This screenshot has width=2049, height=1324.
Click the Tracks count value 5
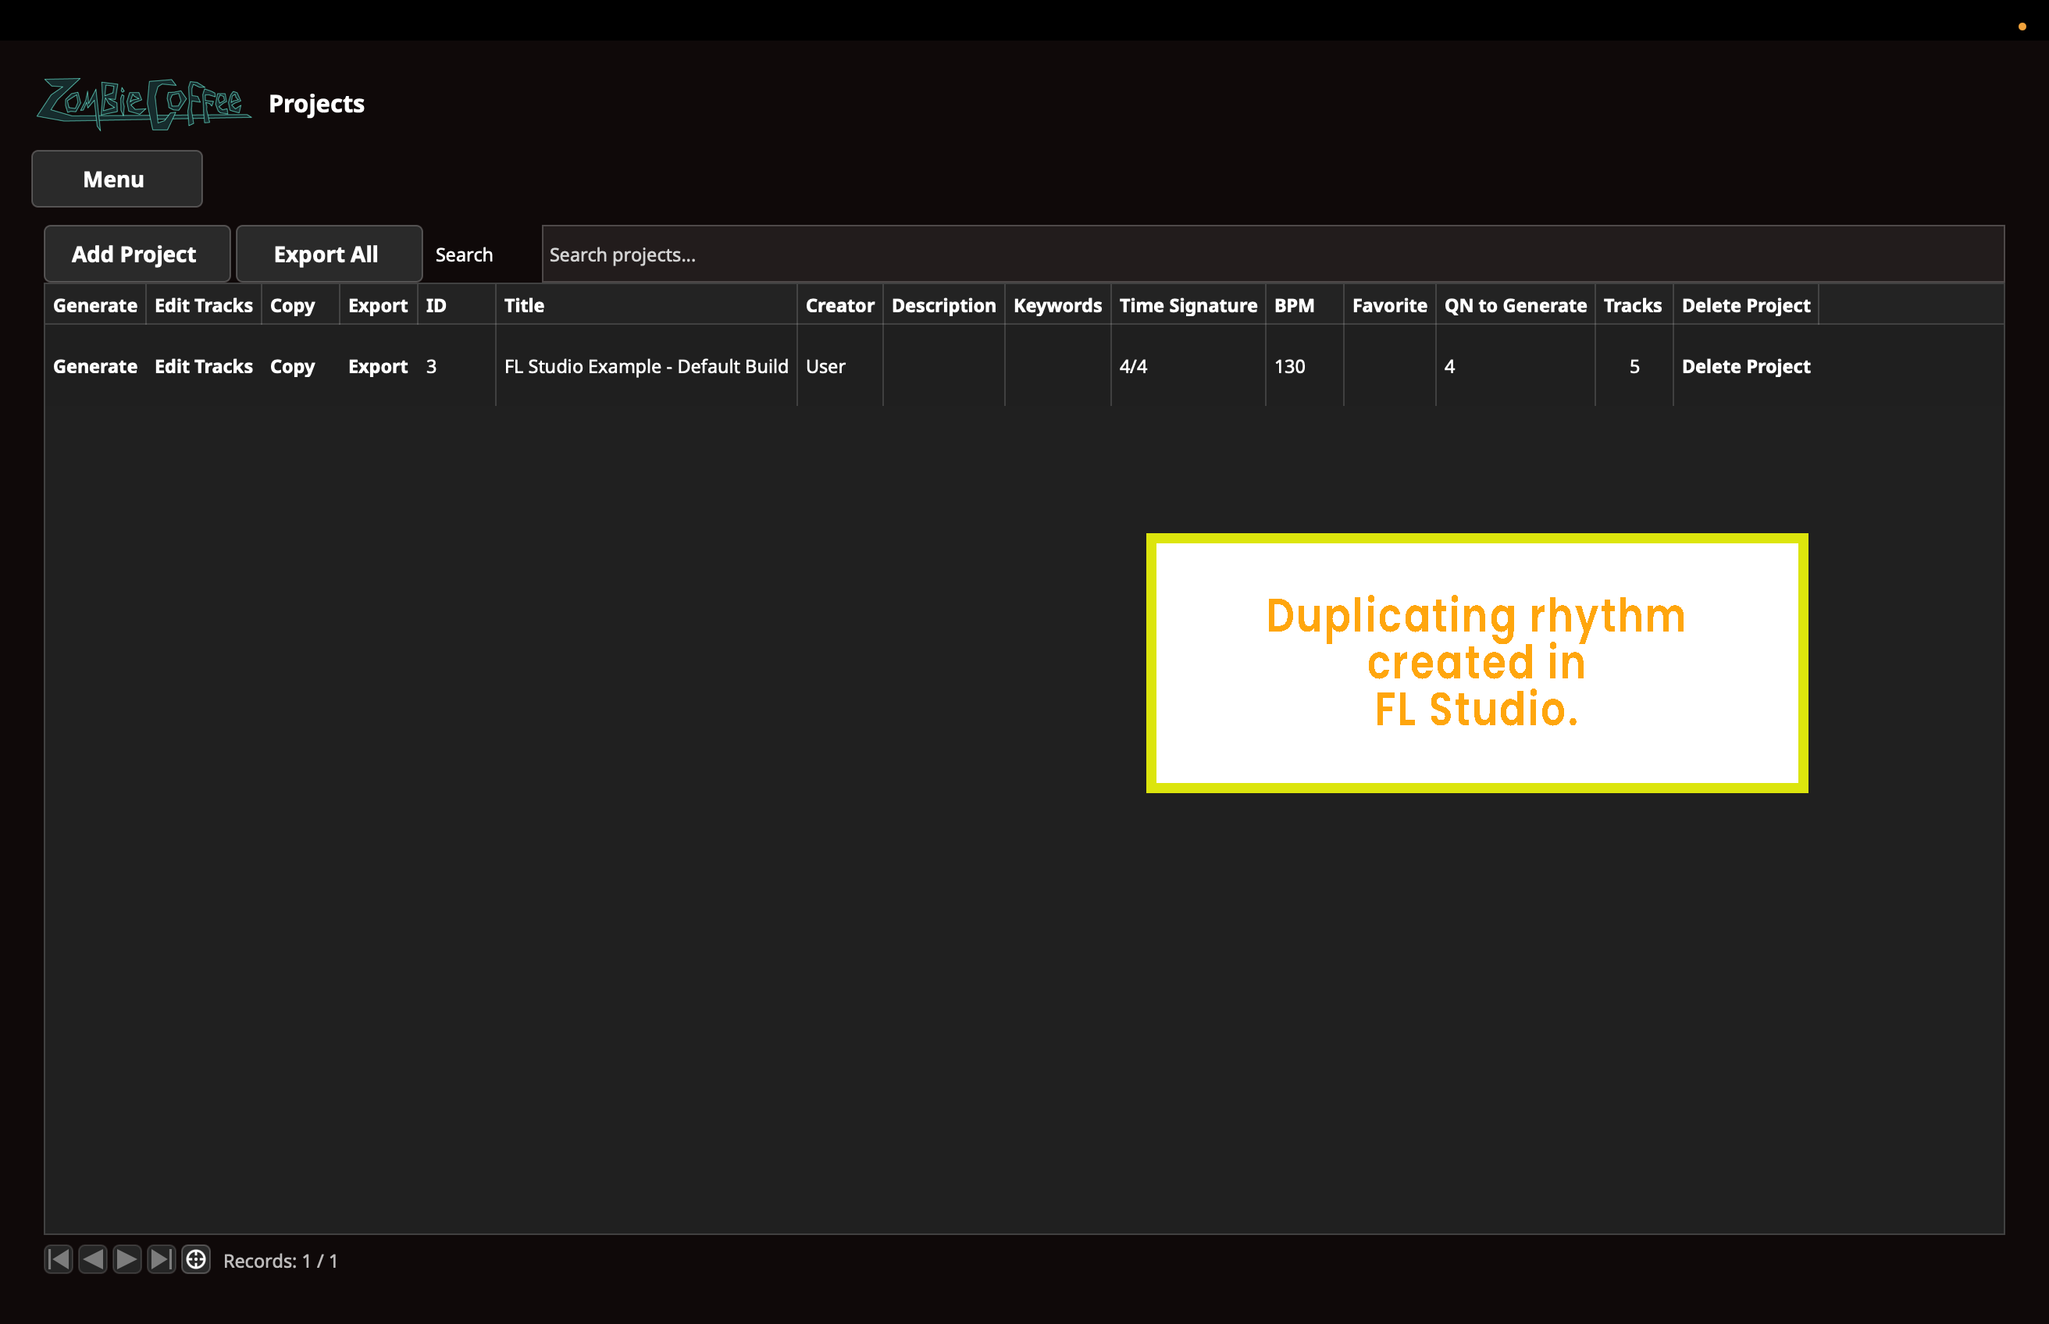[x=1634, y=366]
